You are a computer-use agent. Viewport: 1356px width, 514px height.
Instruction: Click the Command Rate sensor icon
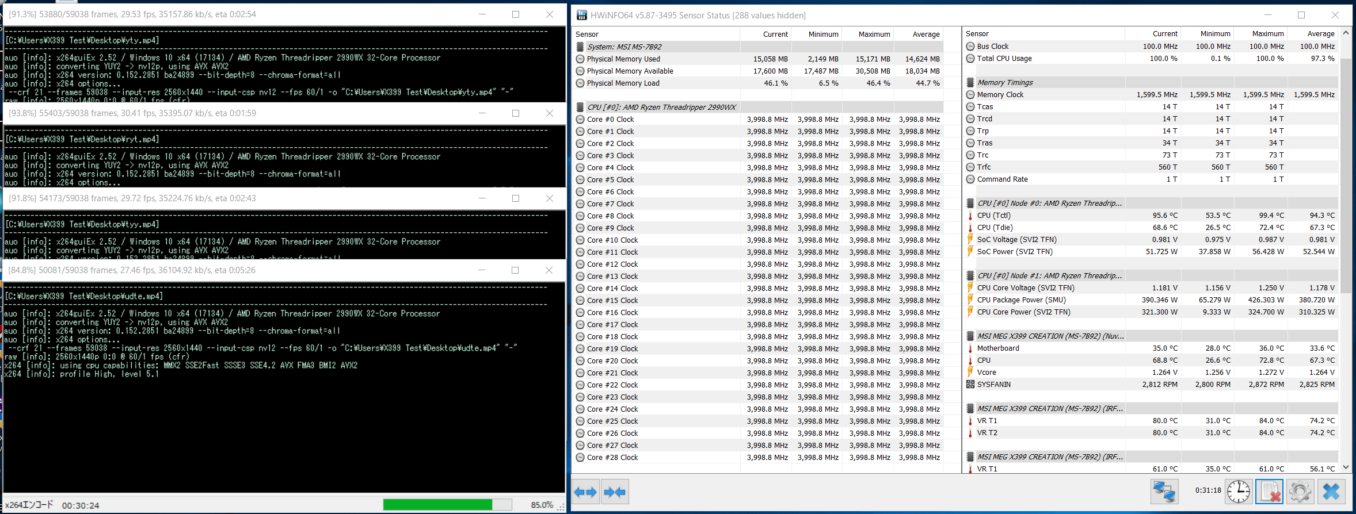point(970,179)
